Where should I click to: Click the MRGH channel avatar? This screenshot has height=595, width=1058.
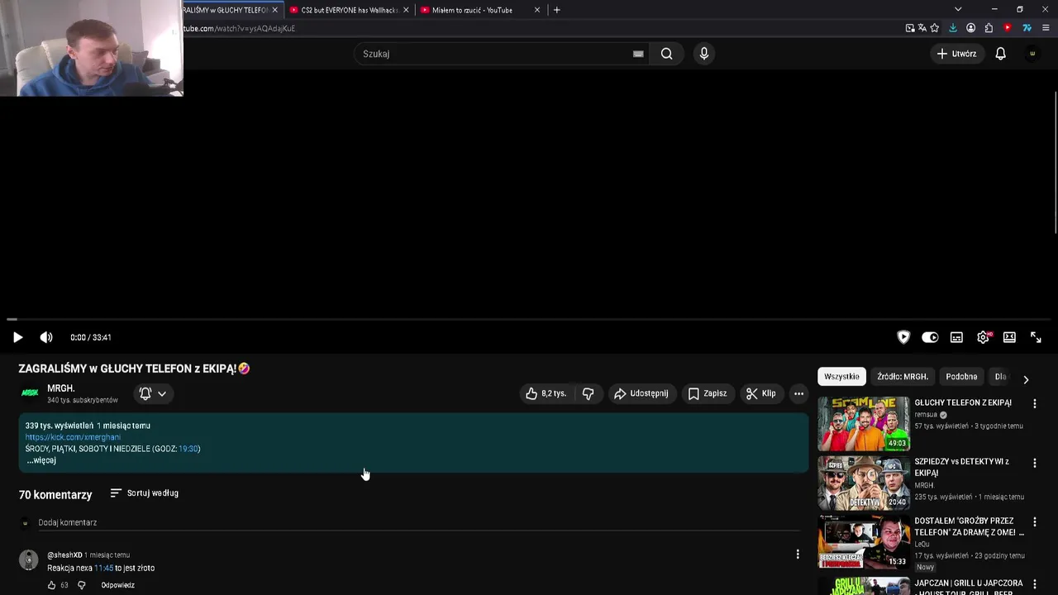click(x=30, y=393)
